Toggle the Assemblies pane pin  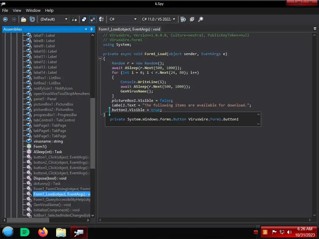tap(91, 29)
